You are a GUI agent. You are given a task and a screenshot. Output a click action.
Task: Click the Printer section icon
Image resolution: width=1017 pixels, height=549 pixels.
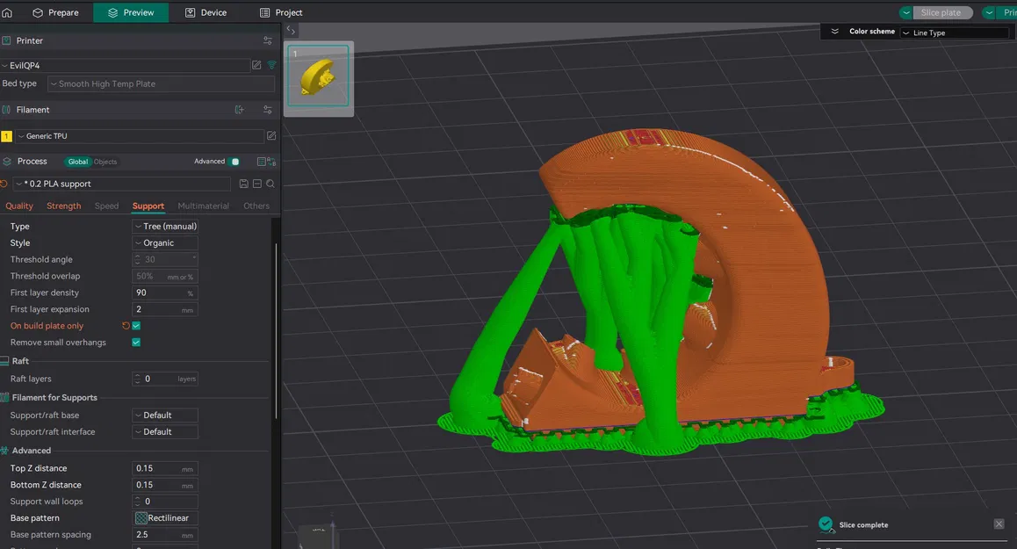coord(6,40)
